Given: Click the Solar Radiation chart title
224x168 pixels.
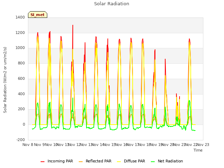Looking at the screenshot, I should click(x=112, y=4).
